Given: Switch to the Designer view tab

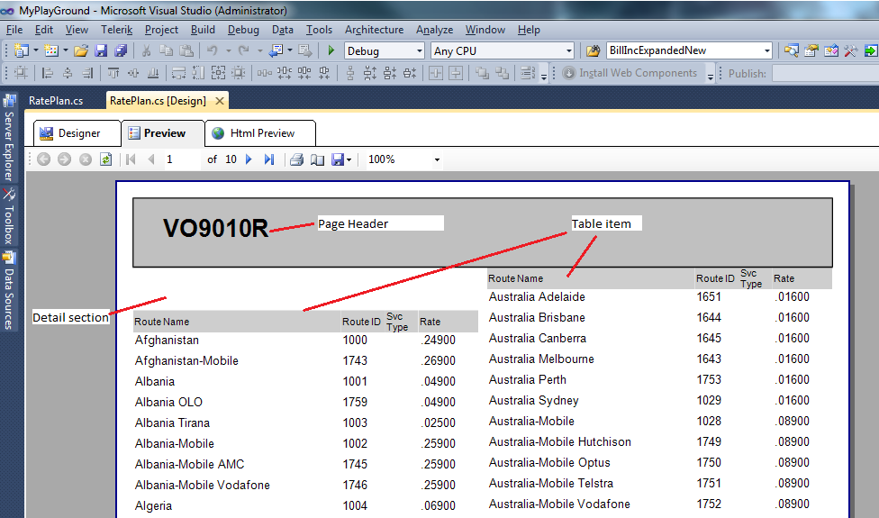Looking at the screenshot, I should (78, 133).
